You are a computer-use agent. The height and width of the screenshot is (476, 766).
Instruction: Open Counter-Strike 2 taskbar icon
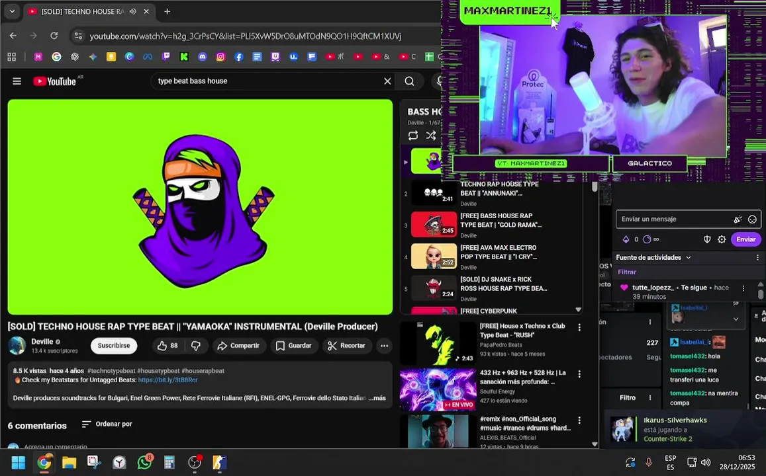point(219,462)
